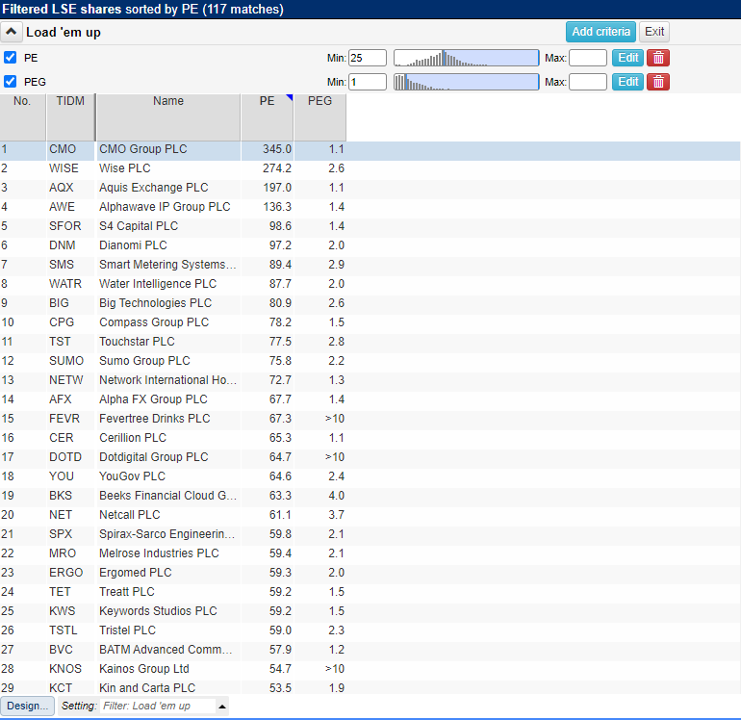Click the PE Min input field

(x=368, y=58)
